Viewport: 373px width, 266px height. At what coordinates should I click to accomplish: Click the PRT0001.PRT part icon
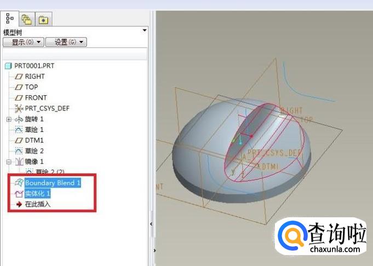point(8,66)
